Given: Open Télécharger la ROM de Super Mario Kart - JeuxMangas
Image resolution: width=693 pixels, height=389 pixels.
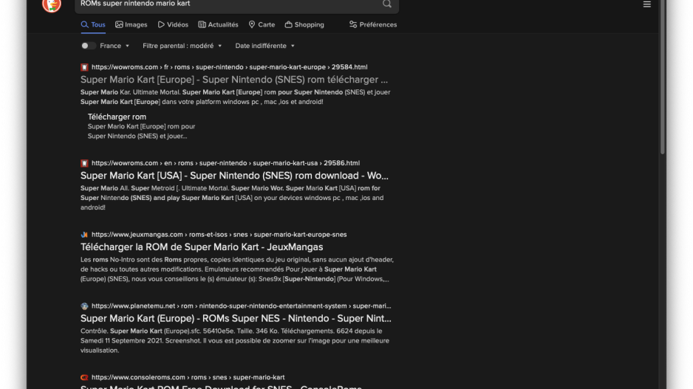Looking at the screenshot, I should [x=202, y=247].
